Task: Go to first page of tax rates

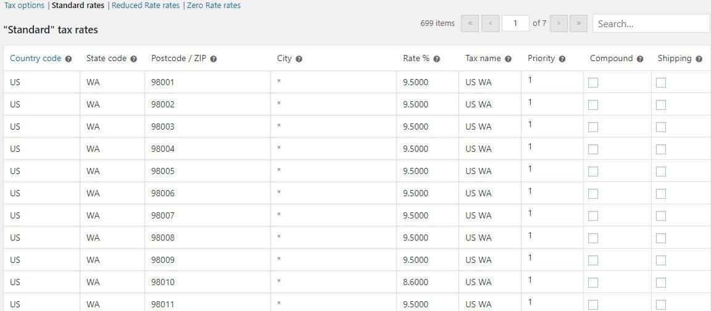Action: [470, 23]
